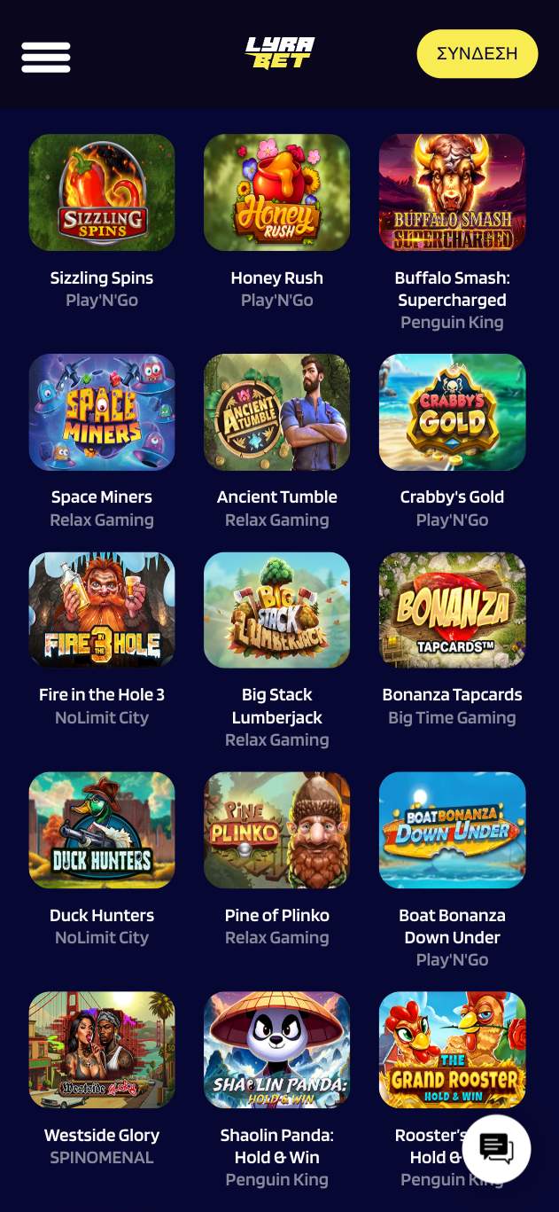This screenshot has width=559, height=1212.
Task: Start the Fire in the Hole 3 game
Action: (x=102, y=610)
